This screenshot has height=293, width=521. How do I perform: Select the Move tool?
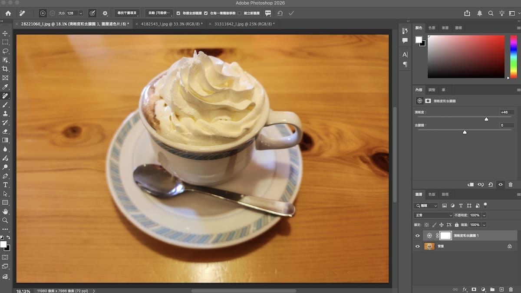pos(5,33)
